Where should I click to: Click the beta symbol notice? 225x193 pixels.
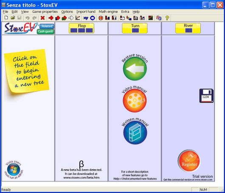[x=82, y=164]
